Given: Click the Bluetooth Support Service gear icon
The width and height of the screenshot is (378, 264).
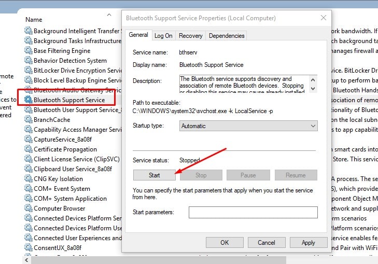Looking at the screenshot, I should pyautogui.click(x=28, y=100).
